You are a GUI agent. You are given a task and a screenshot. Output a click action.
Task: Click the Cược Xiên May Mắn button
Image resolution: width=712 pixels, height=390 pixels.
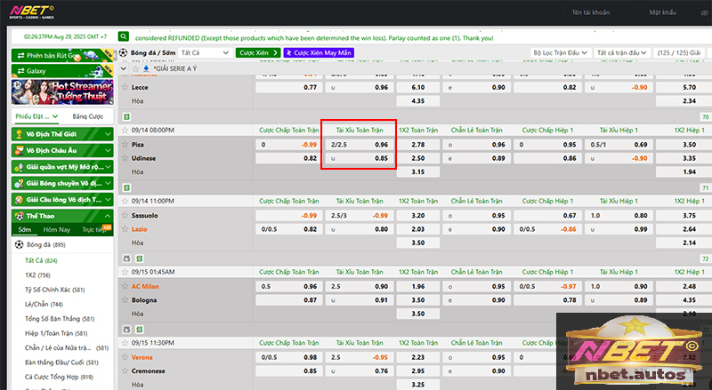click(x=318, y=53)
